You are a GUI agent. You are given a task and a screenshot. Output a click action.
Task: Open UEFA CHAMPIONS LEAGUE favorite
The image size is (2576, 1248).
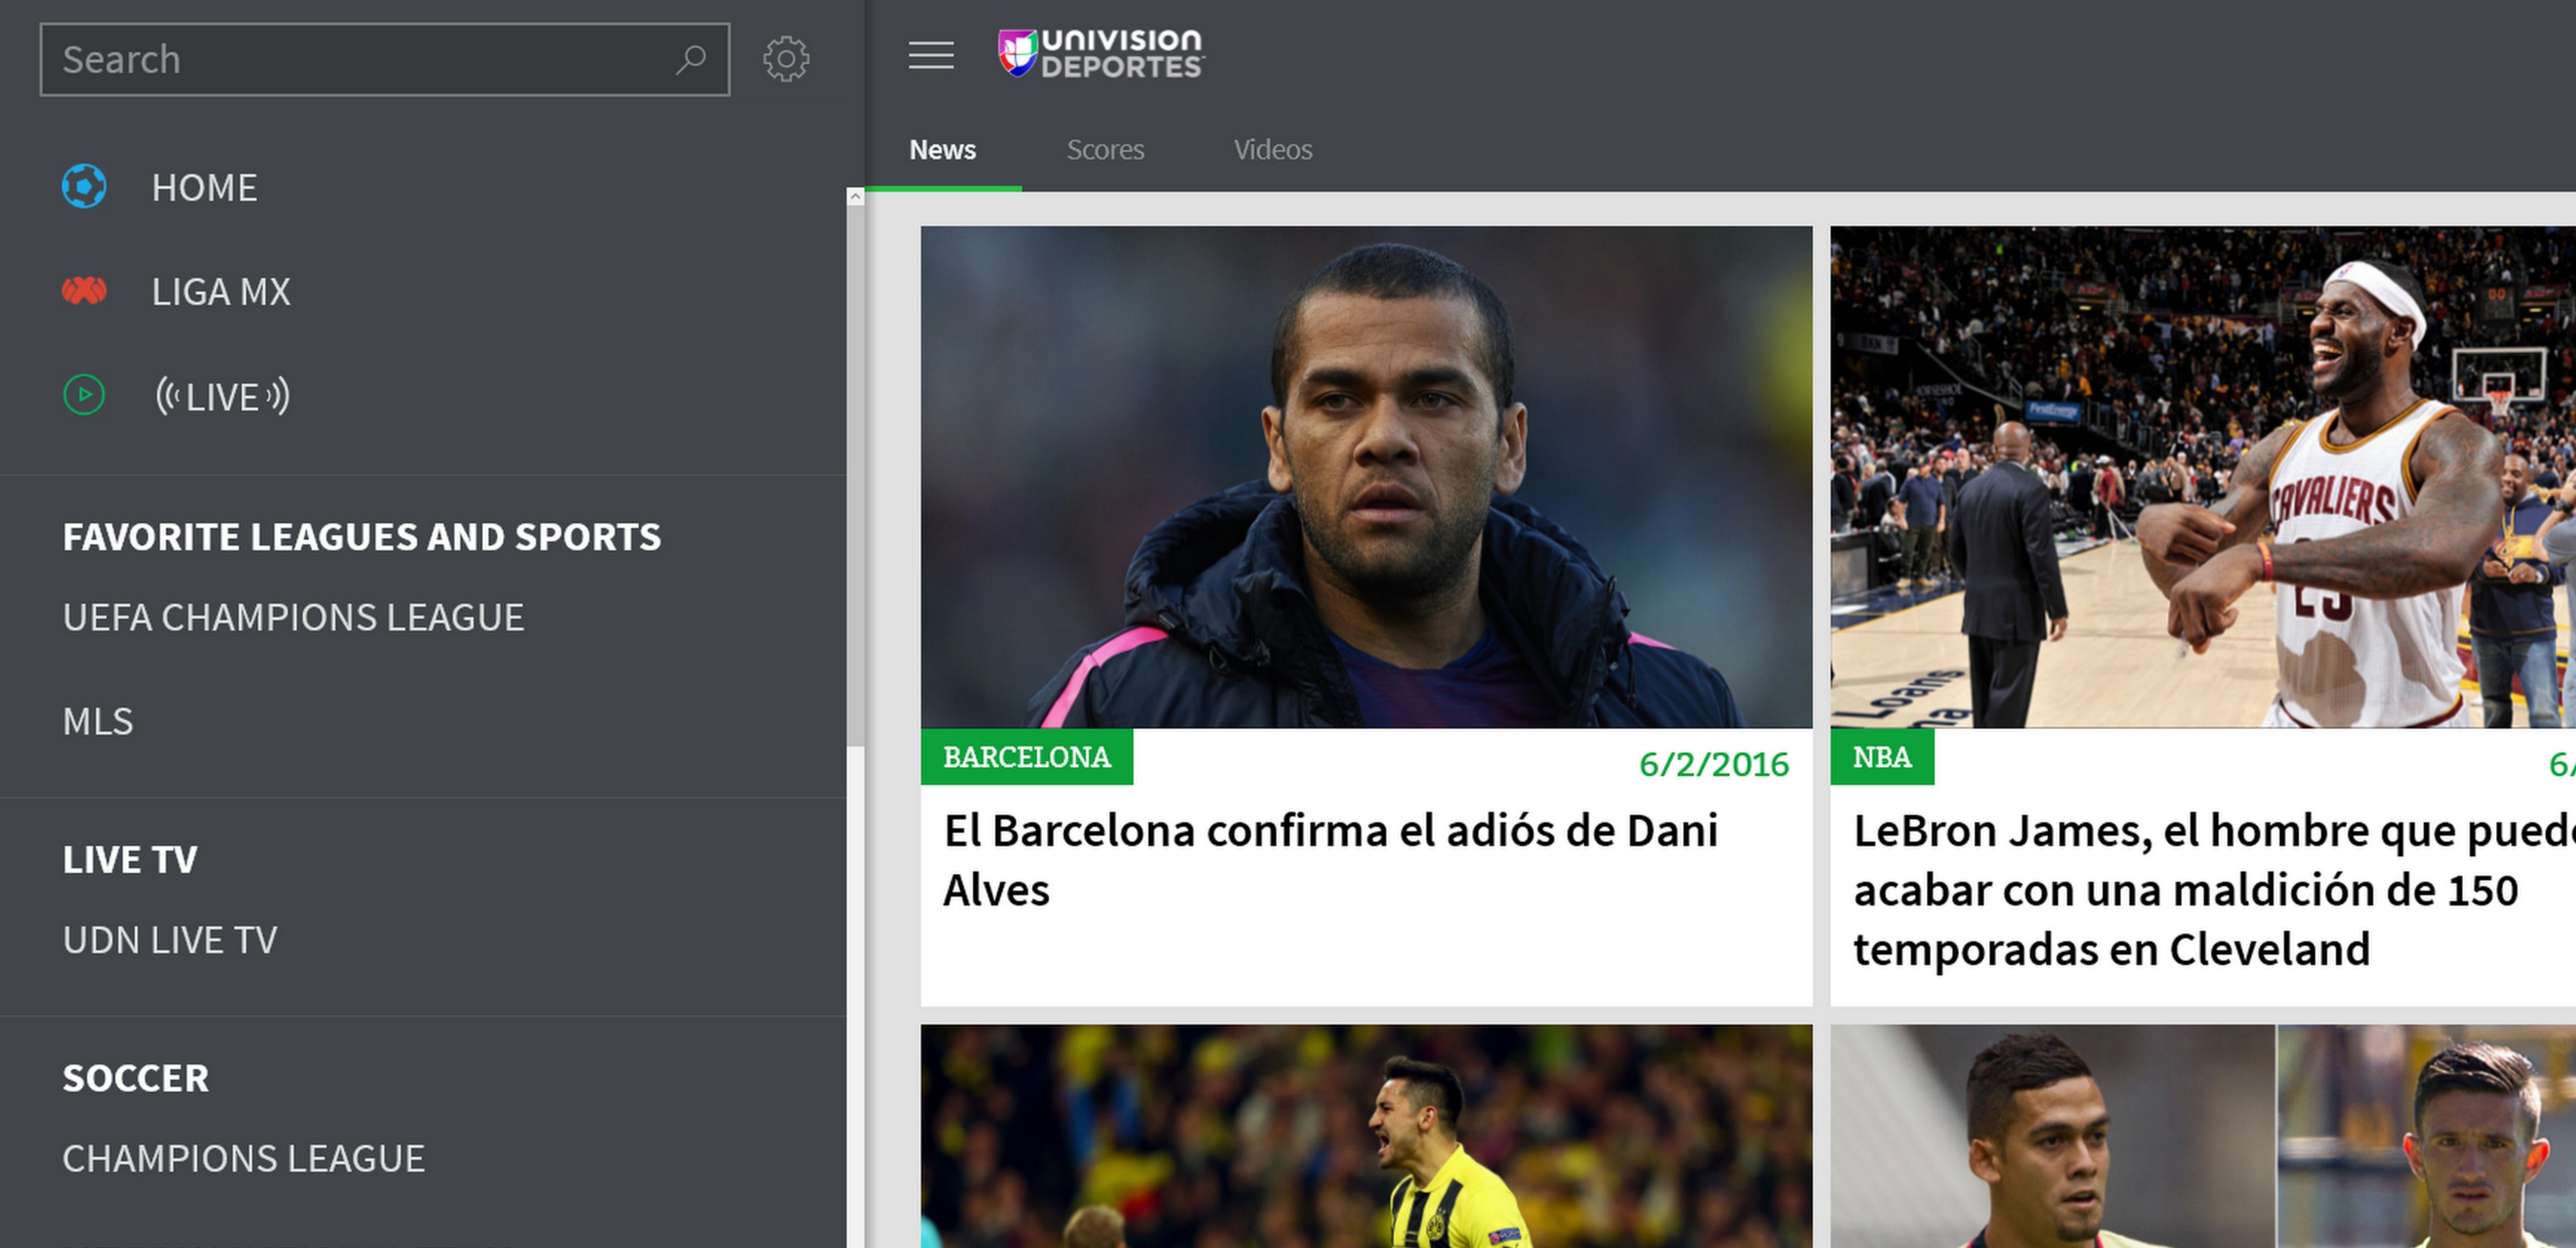tap(293, 617)
